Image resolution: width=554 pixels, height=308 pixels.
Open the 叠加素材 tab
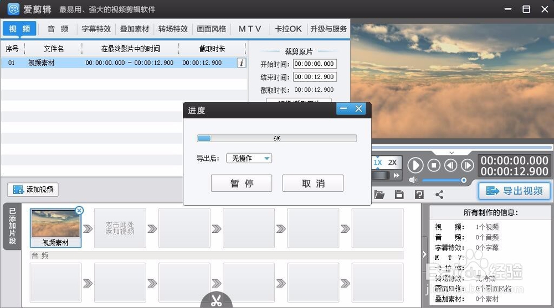point(135,29)
